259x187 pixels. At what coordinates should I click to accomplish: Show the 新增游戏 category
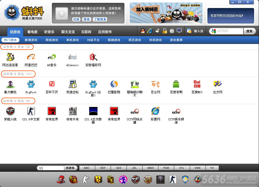[x=31, y=40]
